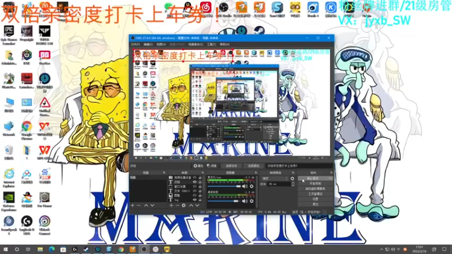Image resolution: width=452 pixels, height=254 pixels.
Task: Open NetEase Cloud Music red desktop icon
Action: point(206,10)
